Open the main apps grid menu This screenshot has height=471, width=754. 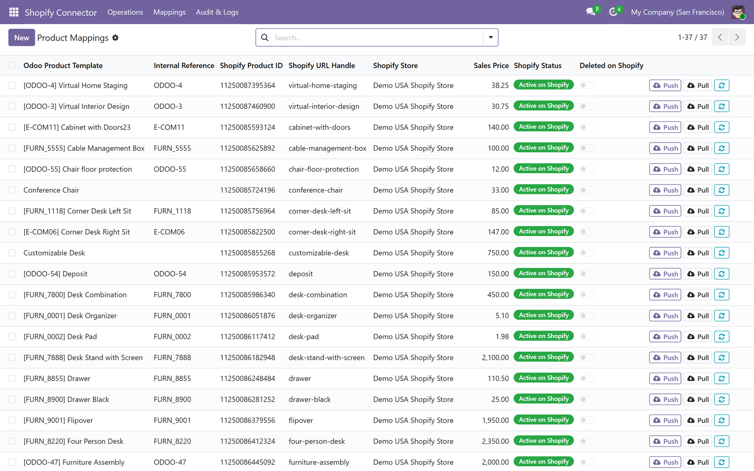[14, 12]
